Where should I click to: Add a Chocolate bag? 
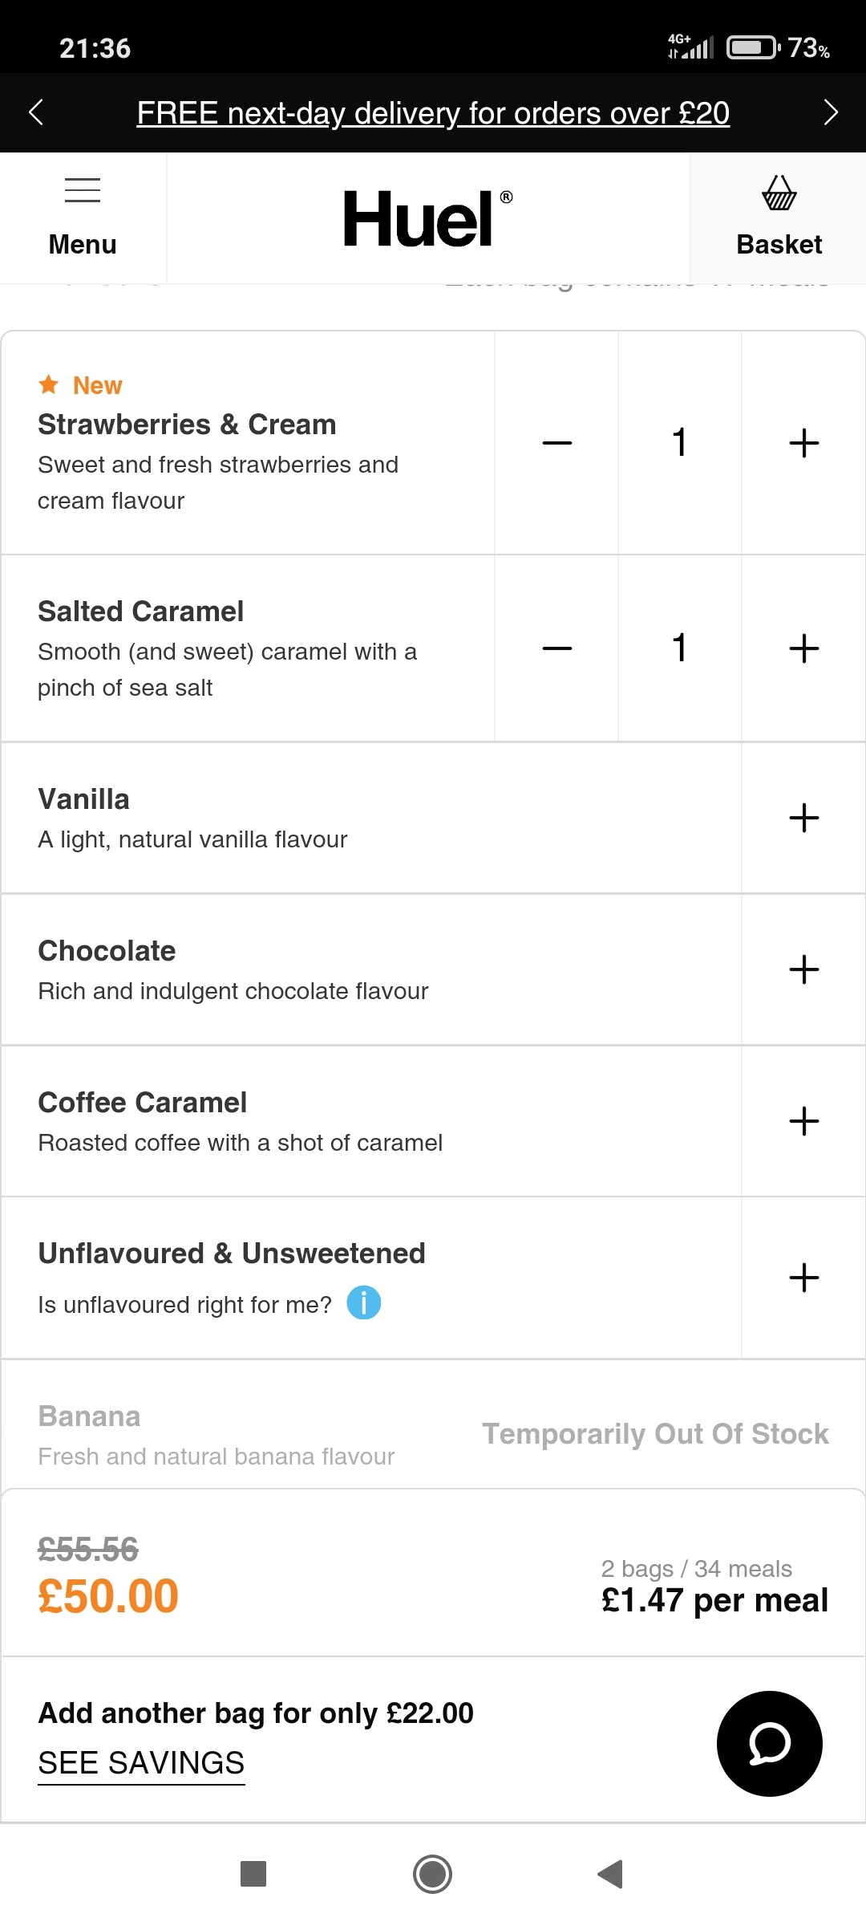tap(803, 969)
